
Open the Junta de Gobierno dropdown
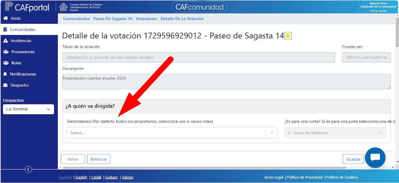pos(335,133)
